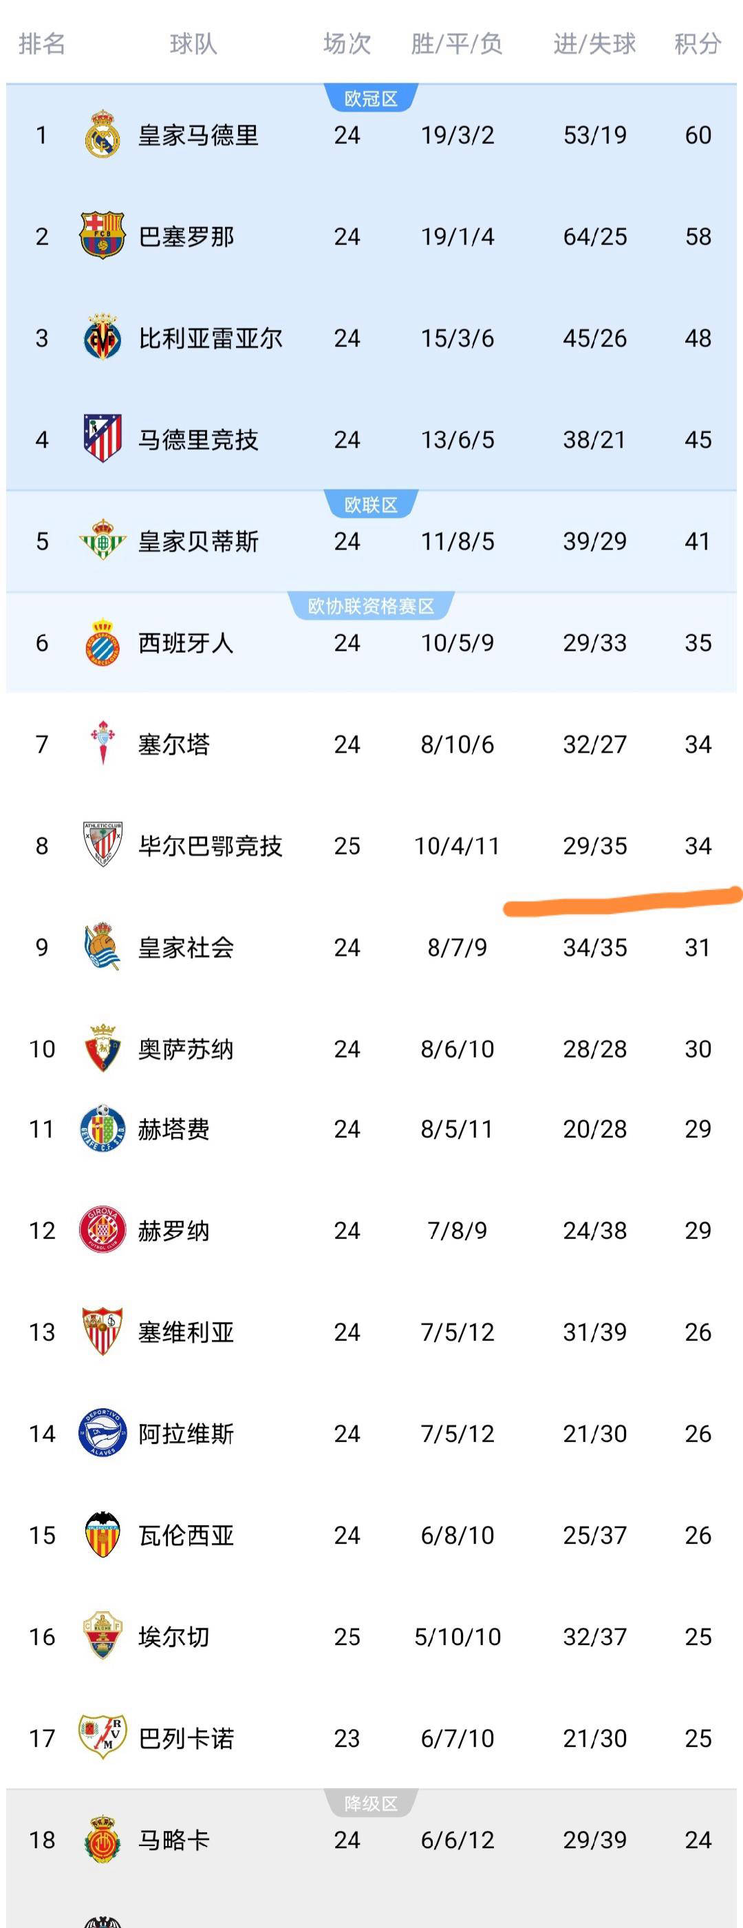Select the Villarreal club crest
The width and height of the screenshot is (743, 1928).
click(x=103, y=337)
